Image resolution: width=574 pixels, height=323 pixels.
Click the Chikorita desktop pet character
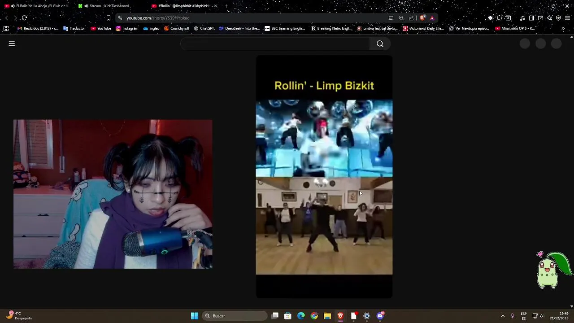[x=554, y=270]
